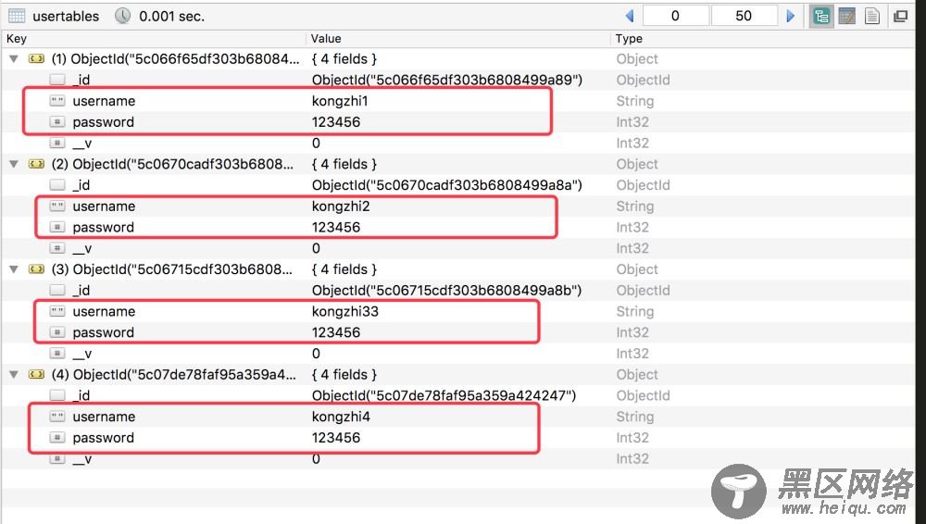This screenshot has width=926, height=524.
Task: Click the usertables collection table icon
Action: tap(17, 16)
